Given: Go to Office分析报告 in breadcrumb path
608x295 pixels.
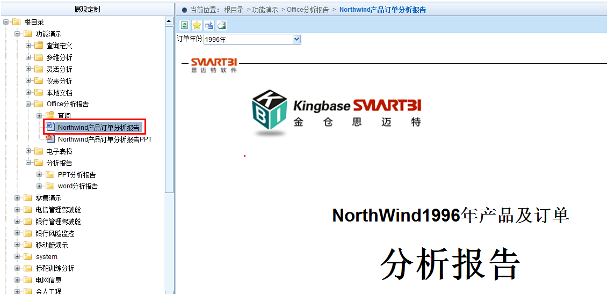Looking at the screenshot, I should [x=308, y=10].
